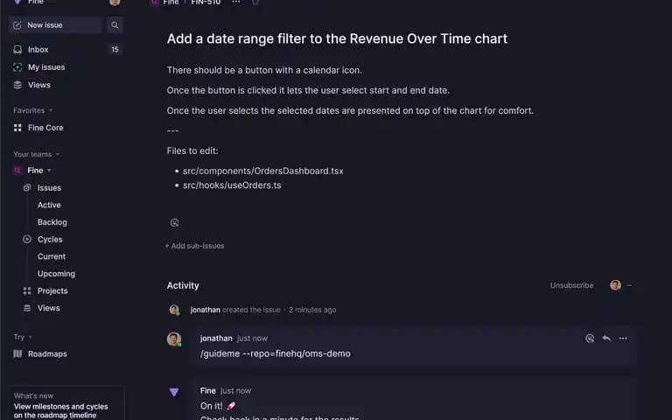The image size is (672, 420).
Task: Expand the Fine team dropdown
Action: point(49,171)
